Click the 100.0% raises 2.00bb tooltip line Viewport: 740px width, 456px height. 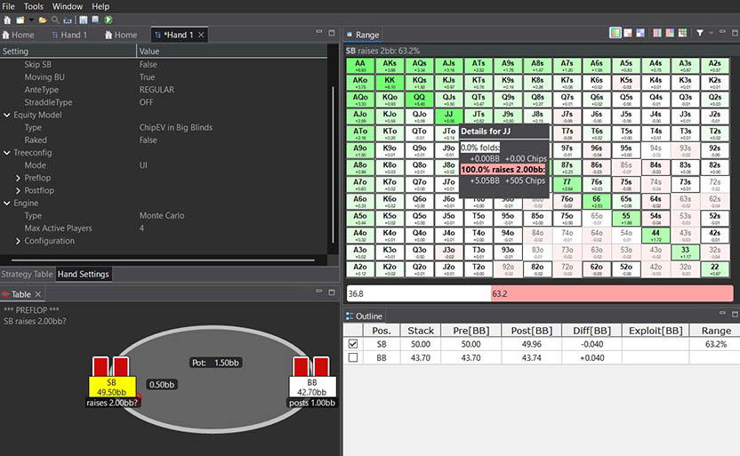(503, 169)
